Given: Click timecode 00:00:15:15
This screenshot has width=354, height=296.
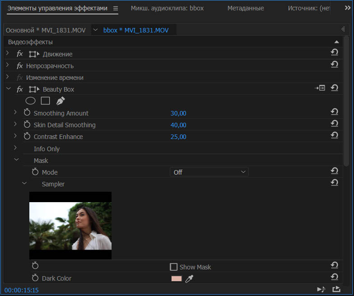Looking at the screenshot, I should (22, 290).
